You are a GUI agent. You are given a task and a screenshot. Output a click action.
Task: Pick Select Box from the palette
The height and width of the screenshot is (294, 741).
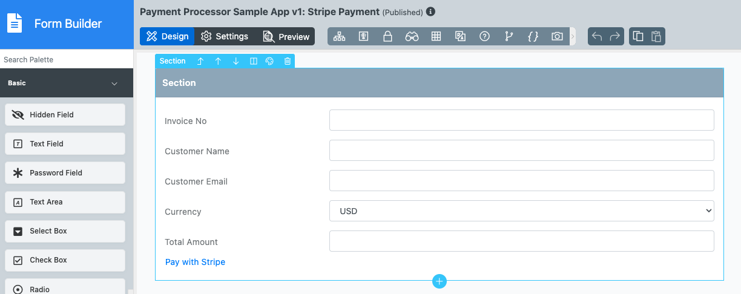(65, 230)
